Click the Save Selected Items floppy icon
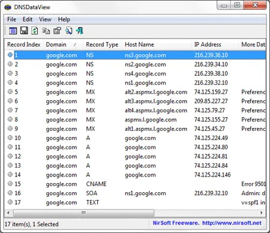 [x=24, y=31]
